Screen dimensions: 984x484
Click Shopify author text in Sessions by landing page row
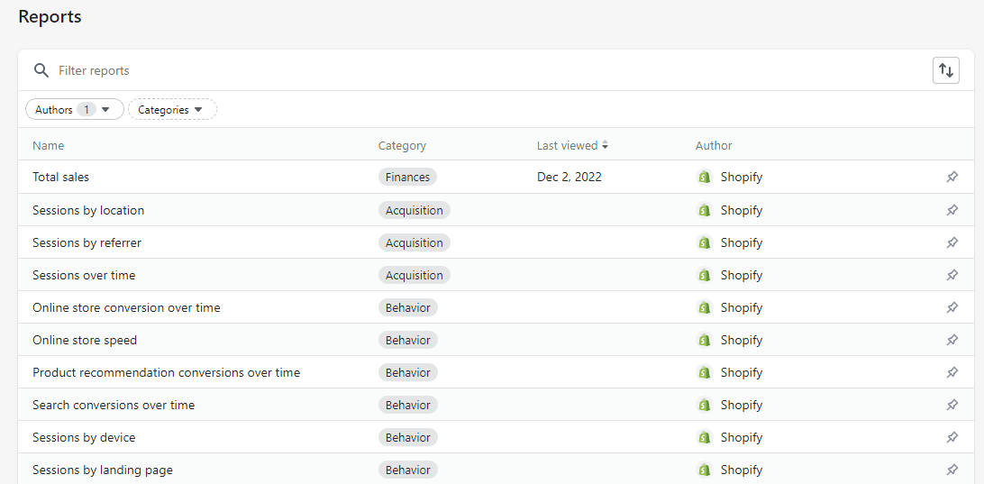[x=741, y=470]
